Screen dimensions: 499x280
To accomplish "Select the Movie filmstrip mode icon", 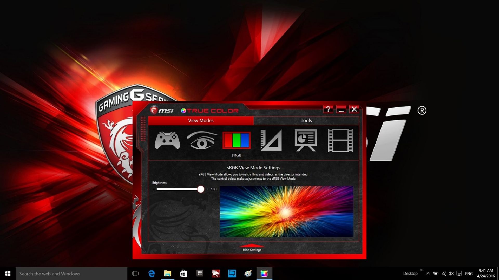I will (x=340, y=140).
